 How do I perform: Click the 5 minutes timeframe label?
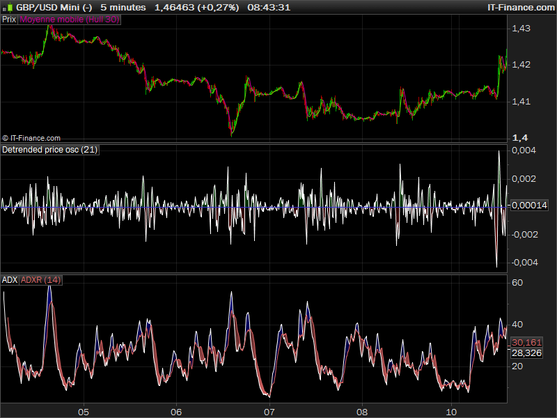(123, 7)
